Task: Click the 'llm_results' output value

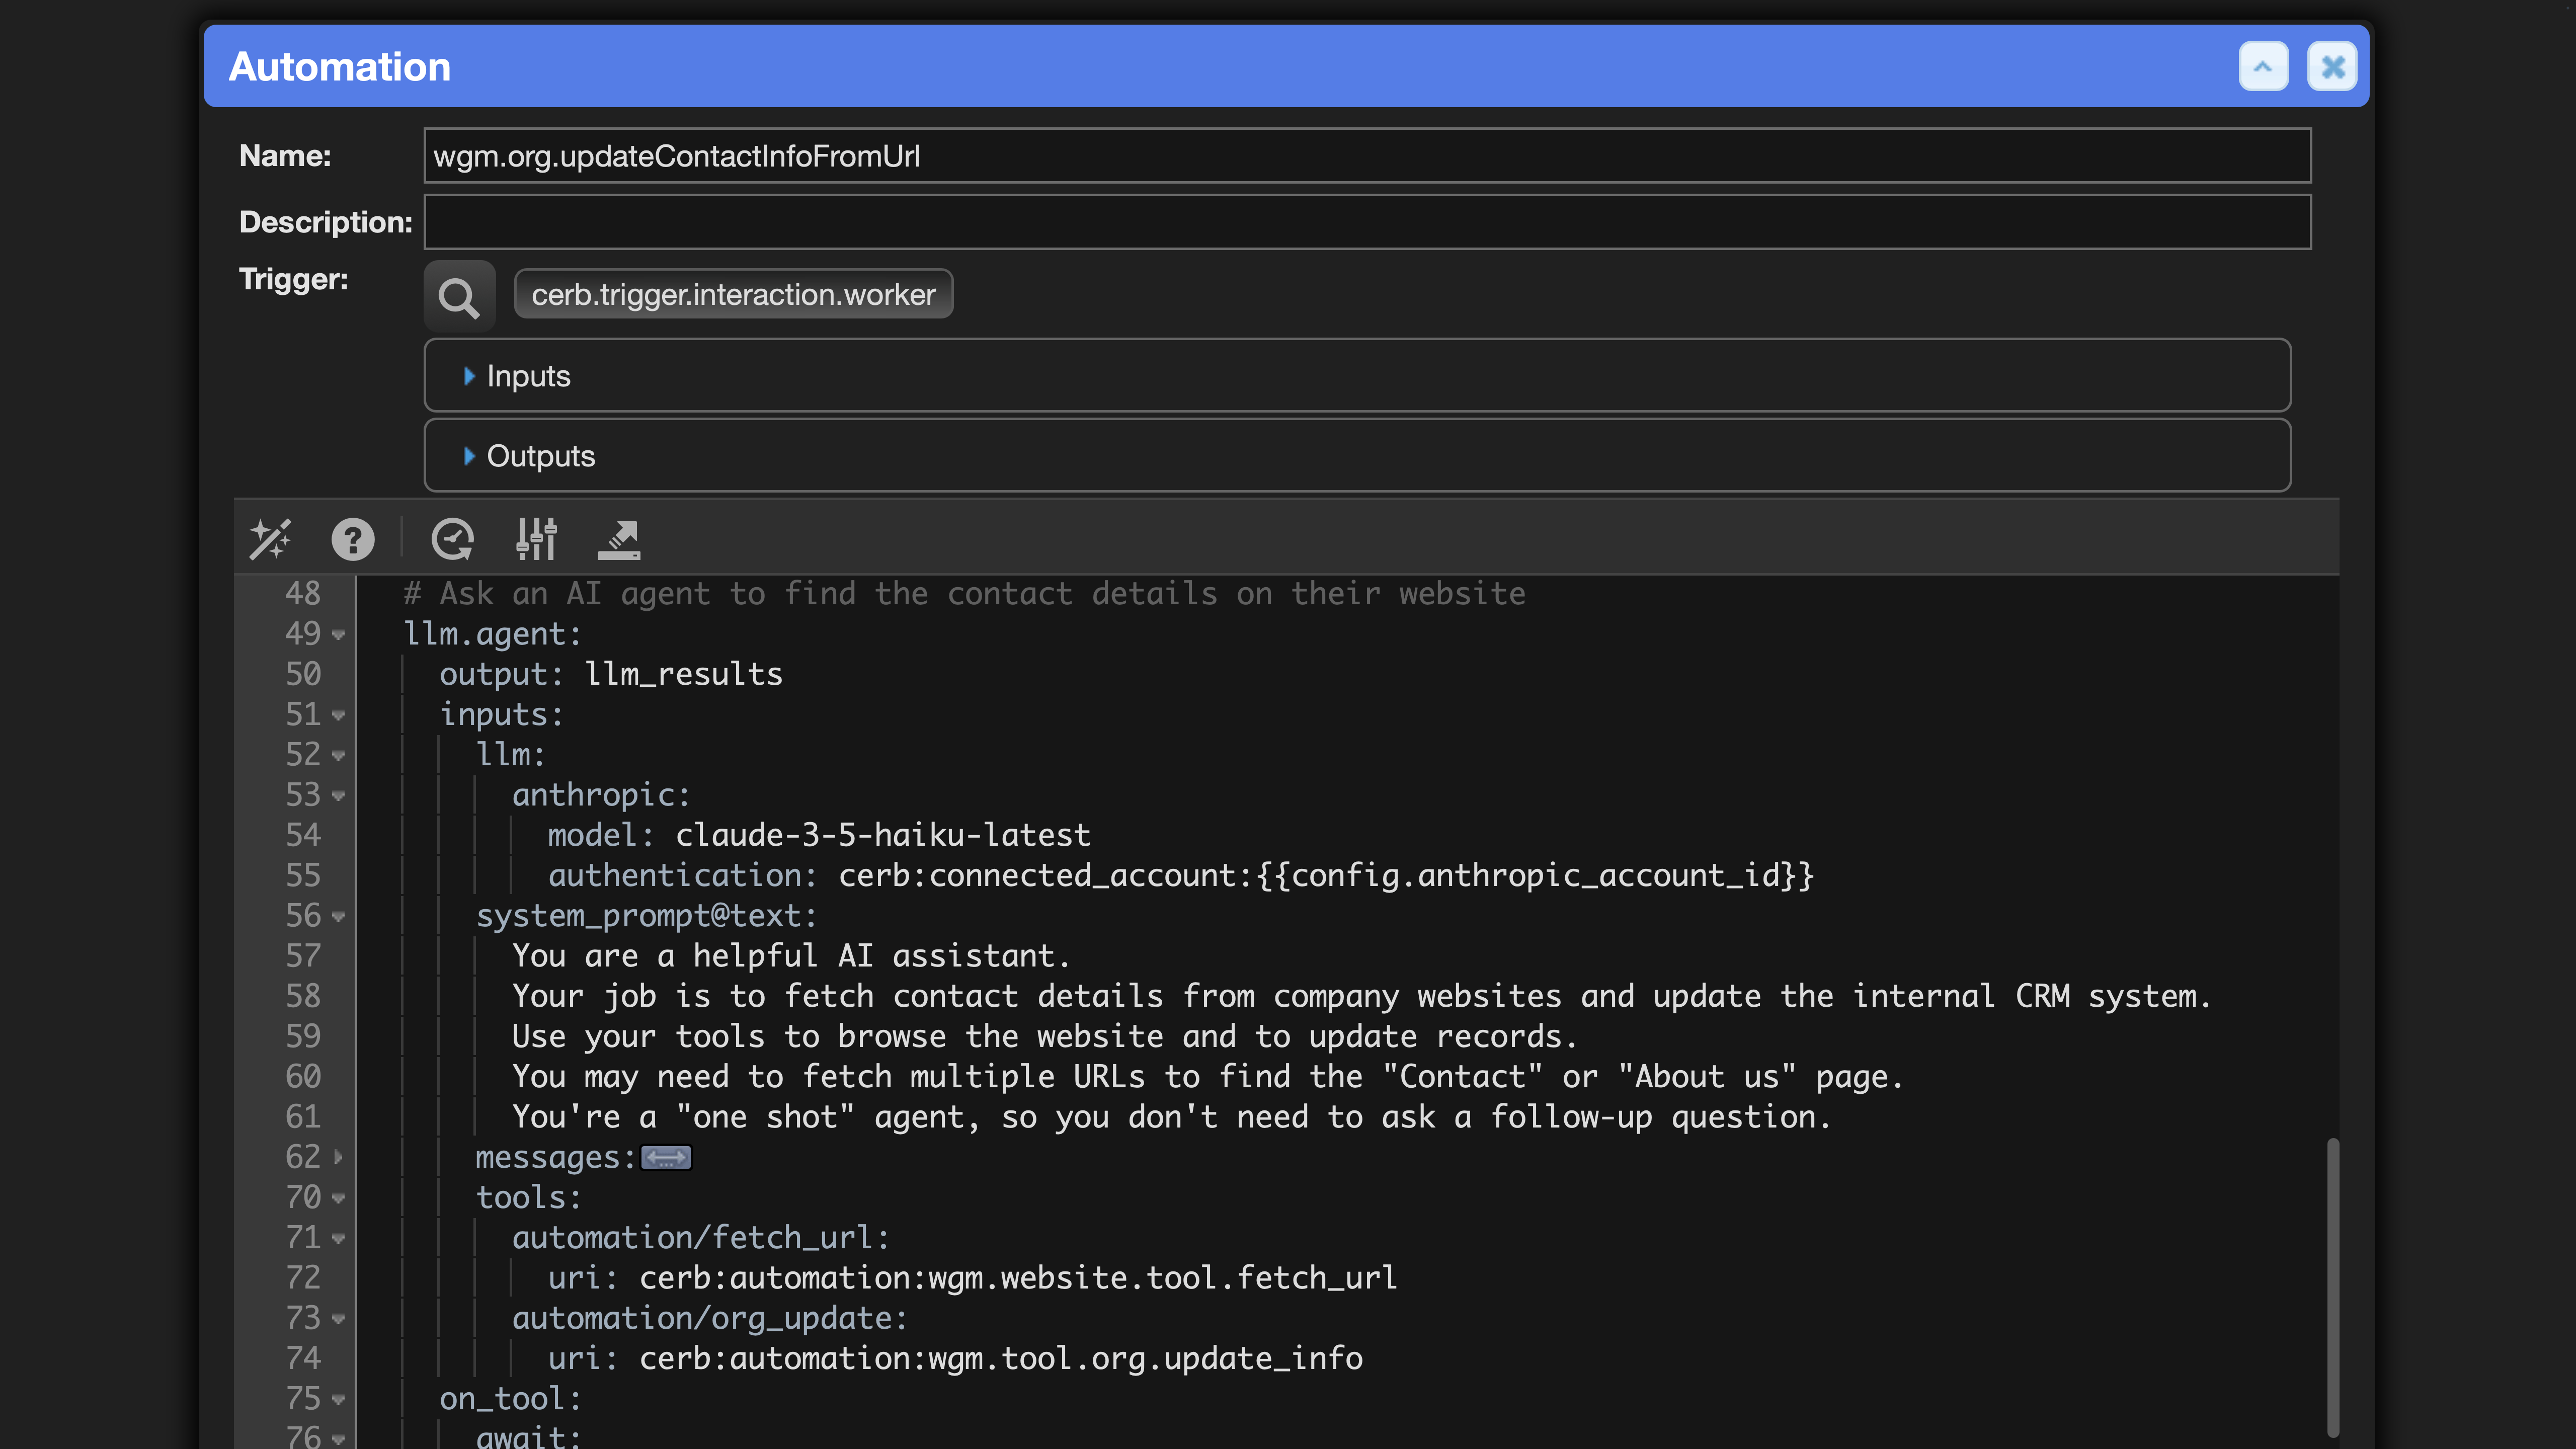Action: coord(683,674)
